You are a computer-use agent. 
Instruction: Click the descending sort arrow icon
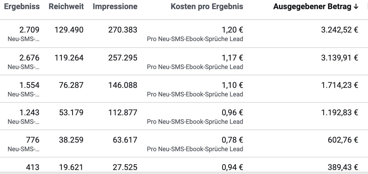point(356,7)
